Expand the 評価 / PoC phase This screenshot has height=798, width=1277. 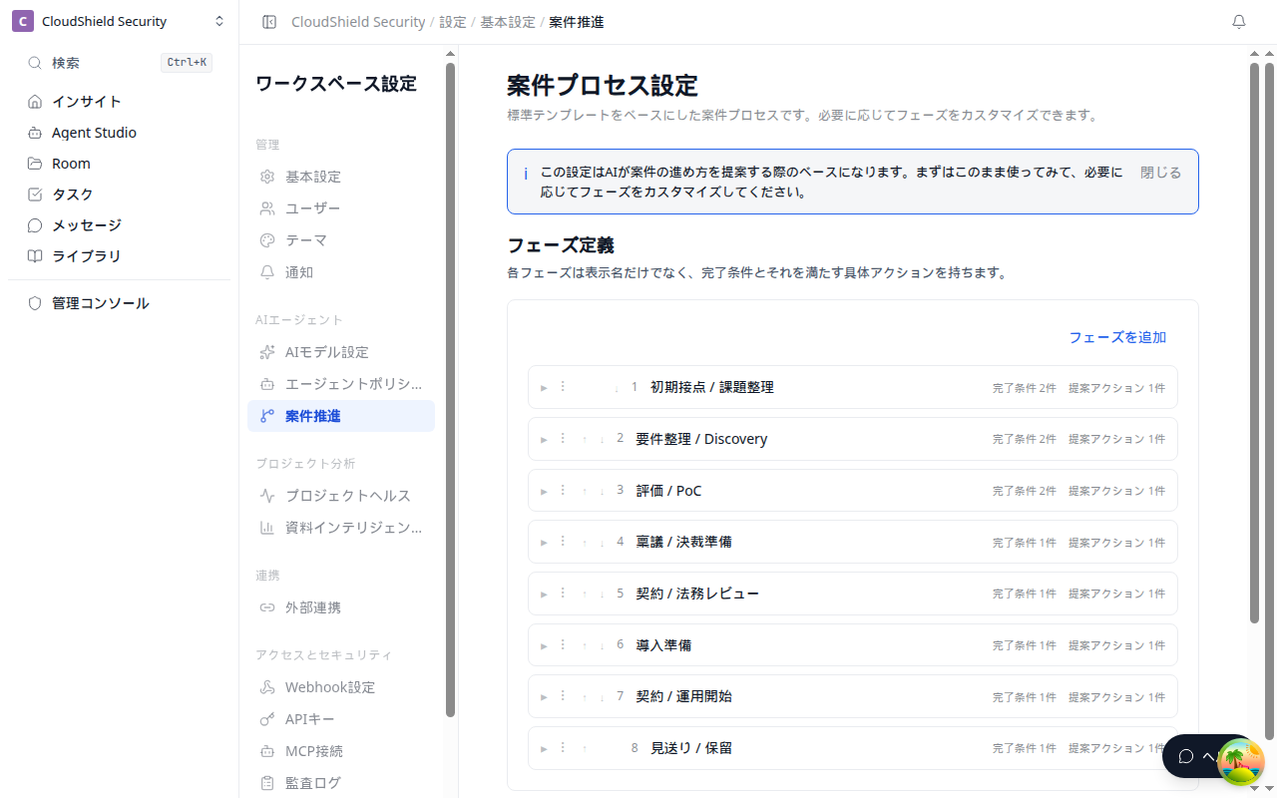tap(544, 492)
